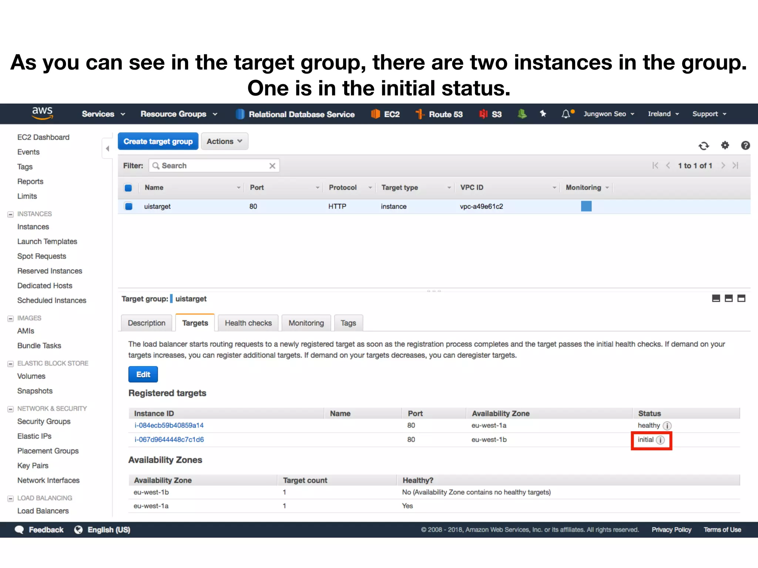Show info for the initial status
Viewport: 758px width, 568px height.
(660, 440)
